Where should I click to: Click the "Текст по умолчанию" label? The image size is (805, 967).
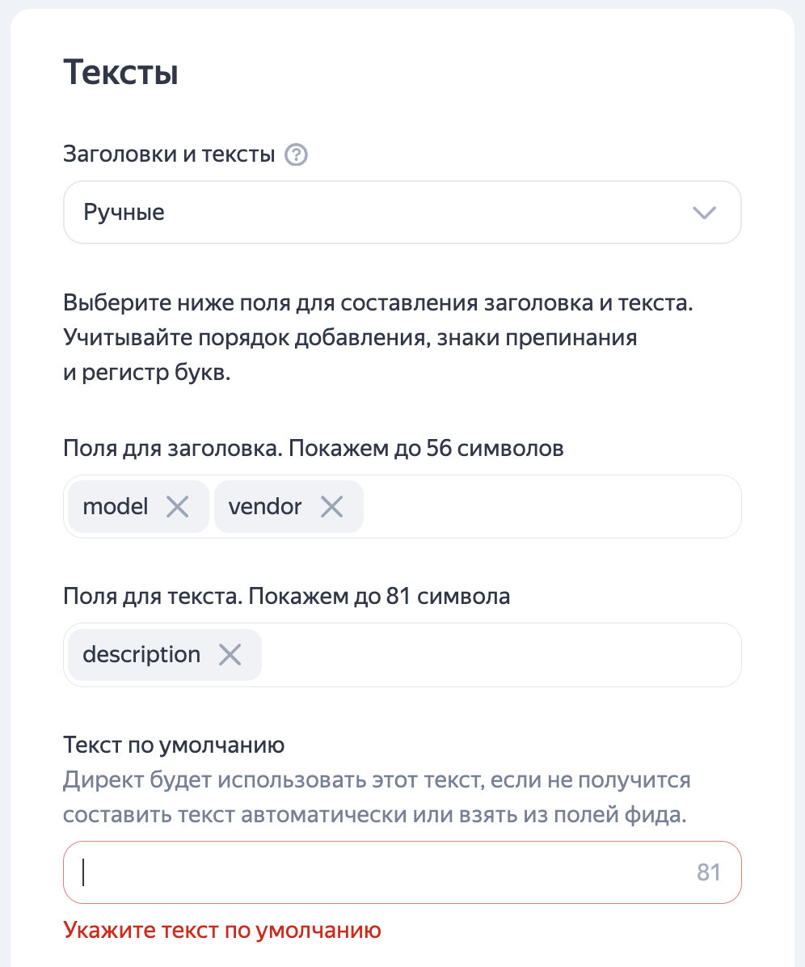[x=174, y=745]
